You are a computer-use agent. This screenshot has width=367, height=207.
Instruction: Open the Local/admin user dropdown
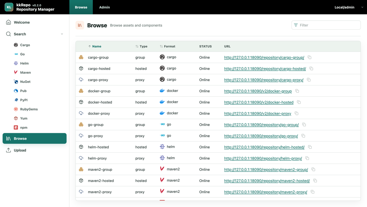click(x=349, y=7)
